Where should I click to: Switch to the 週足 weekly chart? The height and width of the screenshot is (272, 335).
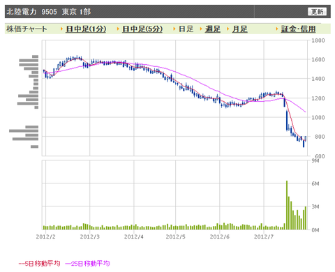click(213, 29)
